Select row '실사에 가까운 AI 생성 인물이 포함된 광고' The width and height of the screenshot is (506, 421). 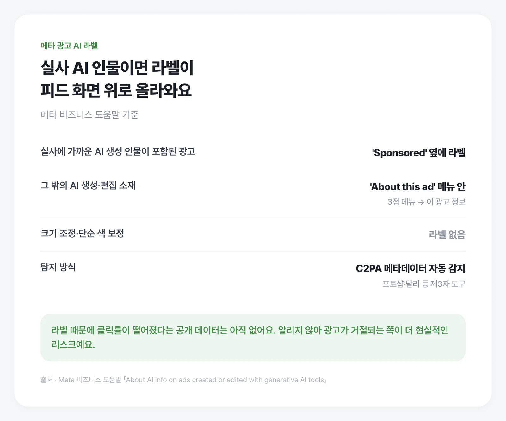(253, 153)
